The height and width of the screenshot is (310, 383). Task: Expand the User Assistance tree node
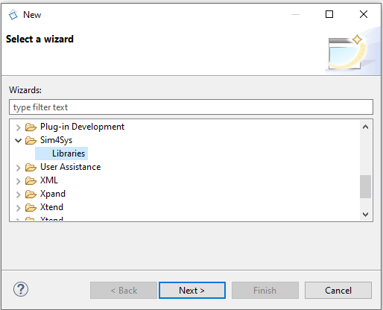coord(18,168)
